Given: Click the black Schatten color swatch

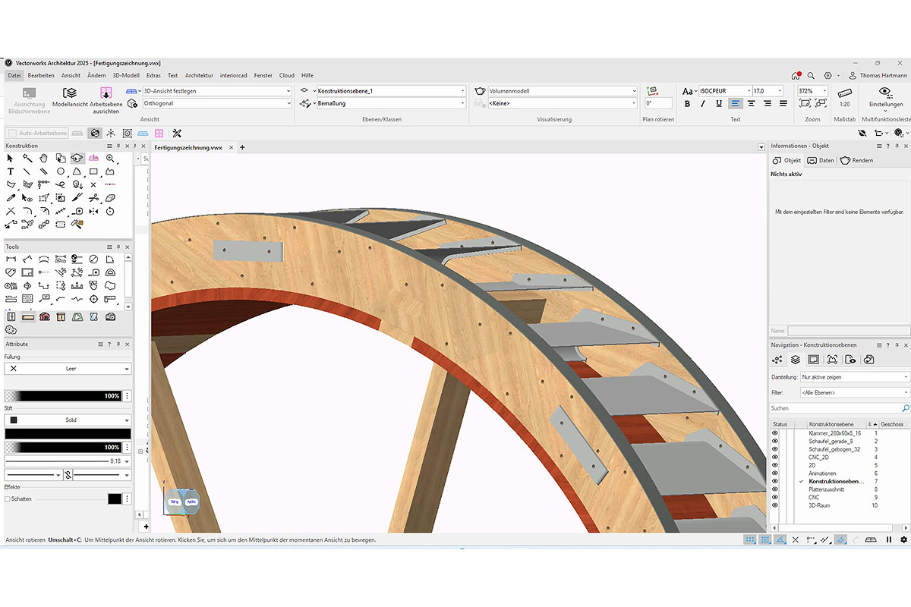Looking at the screenshot, I should (114, 499).
